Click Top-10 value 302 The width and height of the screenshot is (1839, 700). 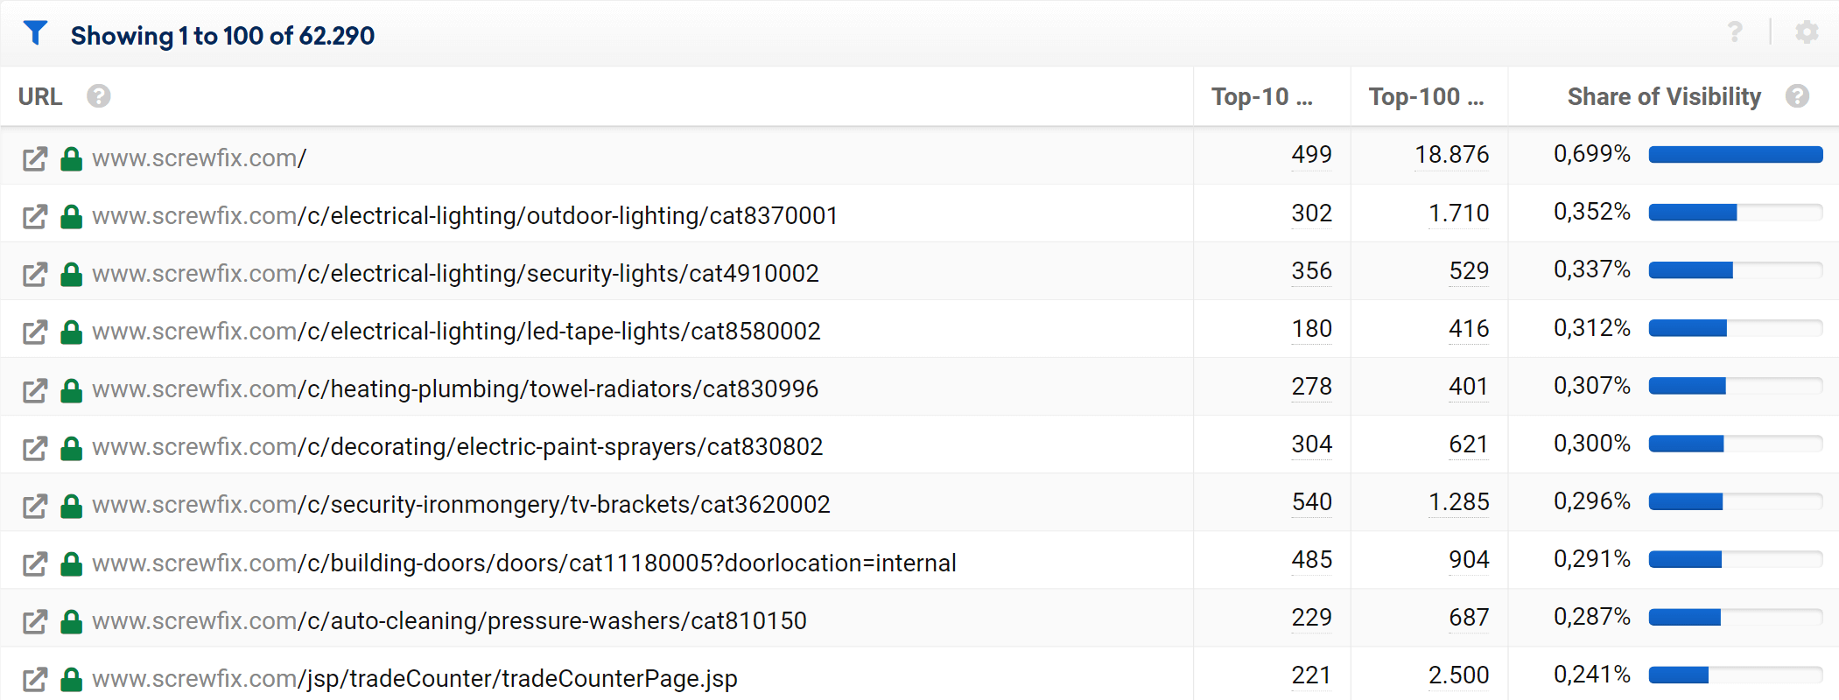(1311, 213)
